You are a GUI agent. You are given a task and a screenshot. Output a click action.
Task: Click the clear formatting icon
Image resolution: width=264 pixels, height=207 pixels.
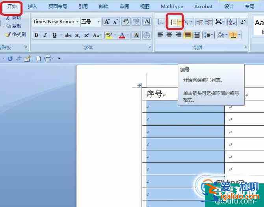point(126,22)
